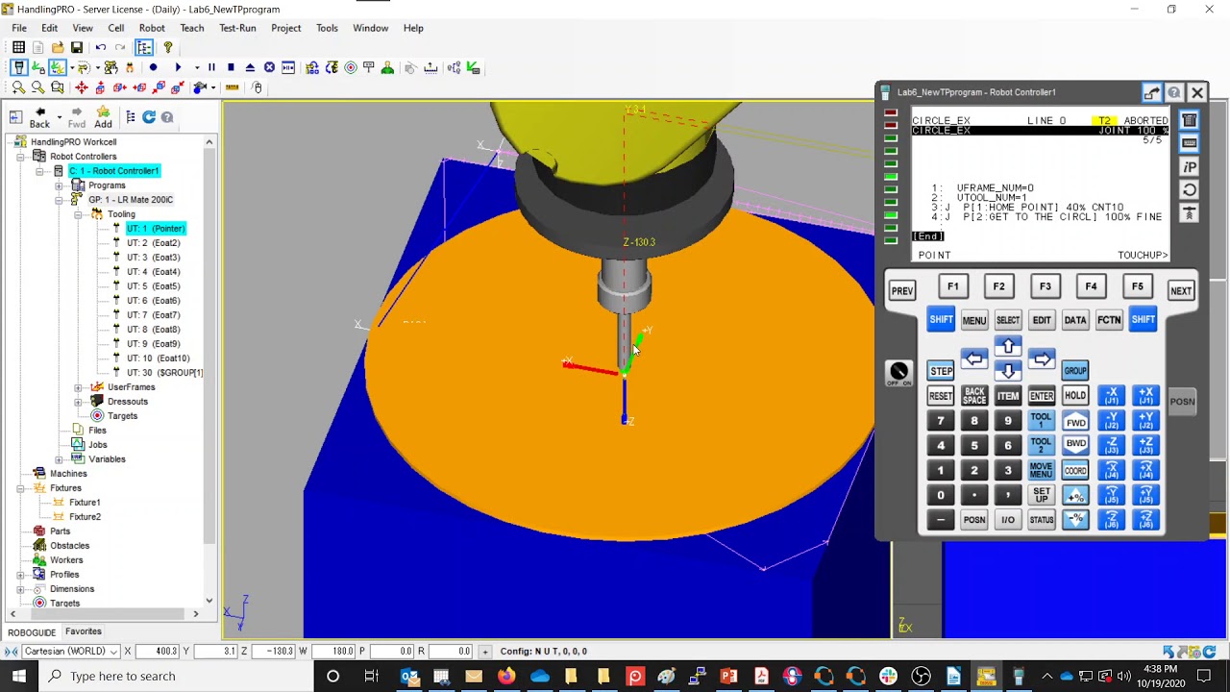Expand the Variables tree node

coord(60,459)
